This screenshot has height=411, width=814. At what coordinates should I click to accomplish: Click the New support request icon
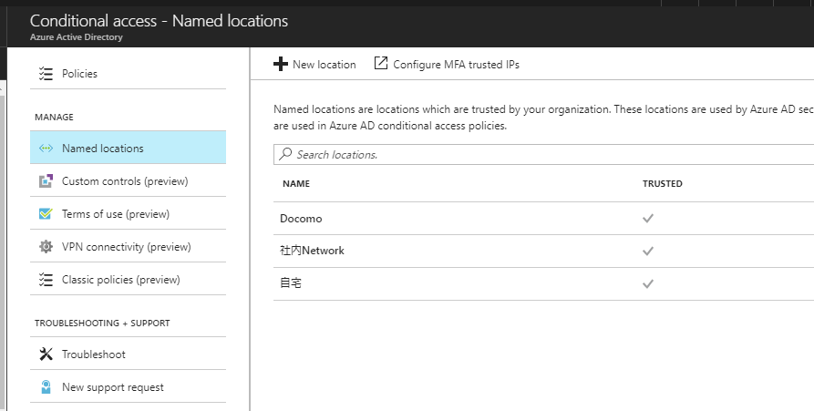click(x=46, y=387)
